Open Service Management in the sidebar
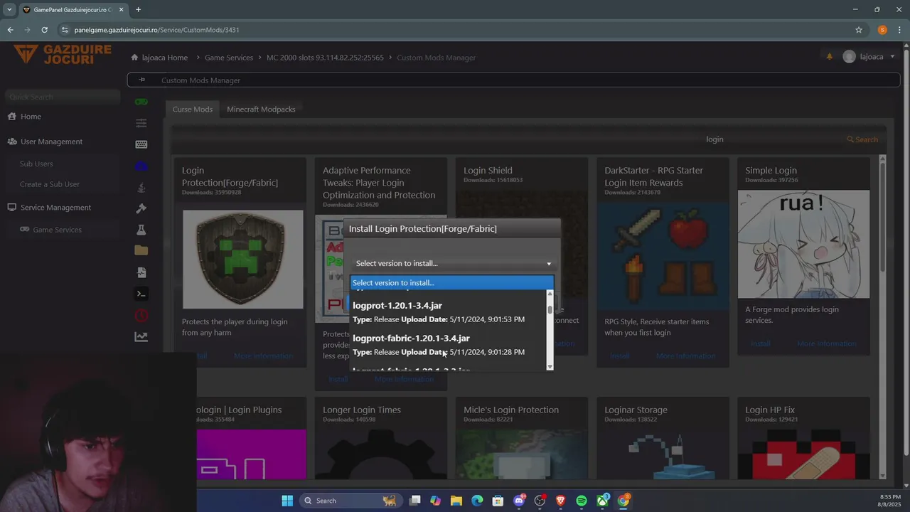This screenshot has width=910, height=512. click(55, 208)
